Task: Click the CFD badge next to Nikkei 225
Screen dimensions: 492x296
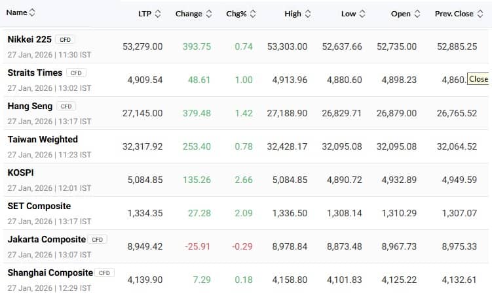Action: pos(66,40)
